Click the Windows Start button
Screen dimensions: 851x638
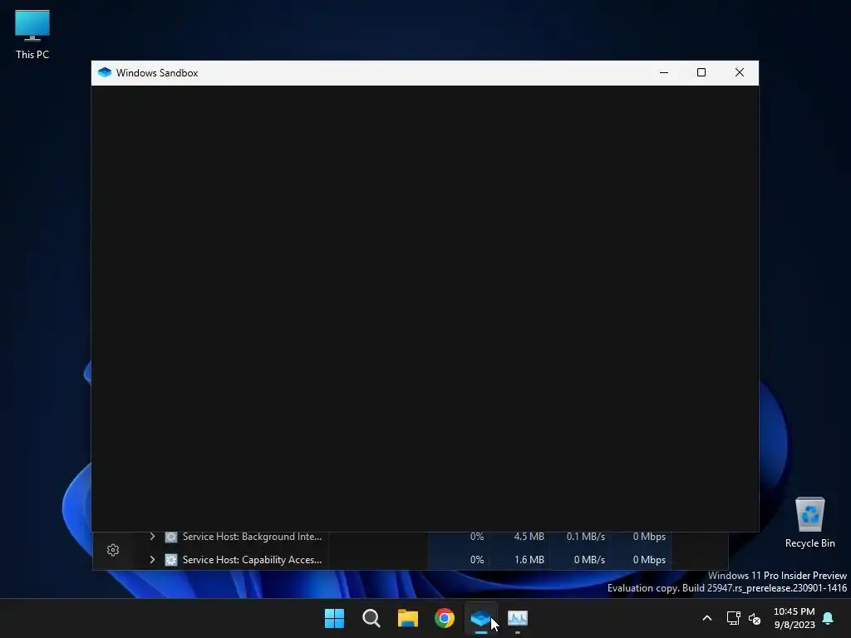point(334,618)
